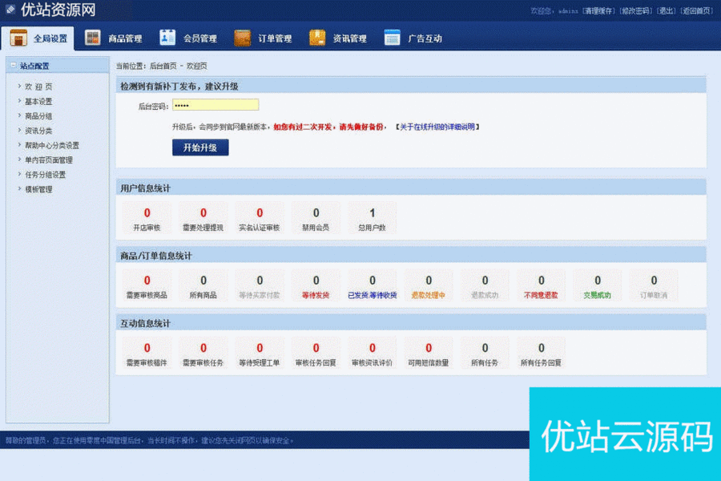
Task: Open the 审核资讯评价 stat tile
Action: tap(373, 354)
